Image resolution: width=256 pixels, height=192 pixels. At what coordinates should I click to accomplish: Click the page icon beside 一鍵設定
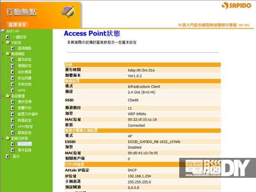(x=8, y=37)
